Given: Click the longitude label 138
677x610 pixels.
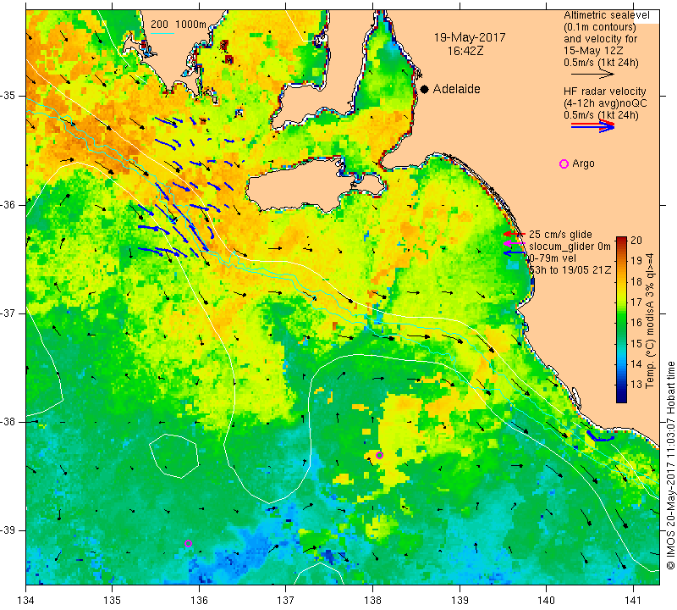Looking at the screenshot, I should pos(372,601).
